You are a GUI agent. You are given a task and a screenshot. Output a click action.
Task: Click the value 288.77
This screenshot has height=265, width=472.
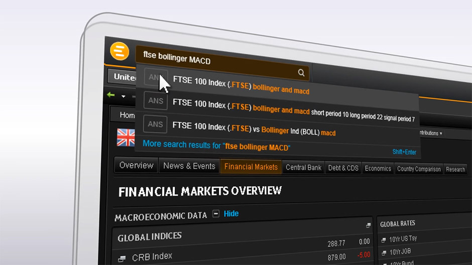336,243
